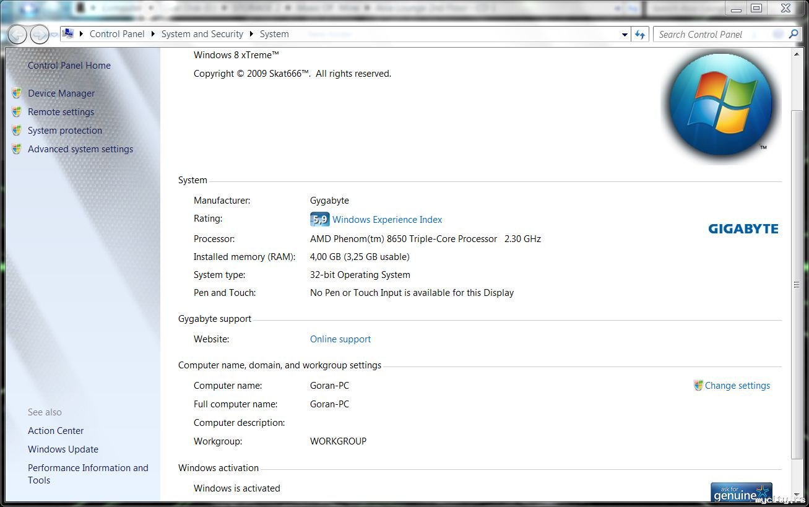Open the Remote settings link
Screen dimensions: 809x507
coord(61,112)
